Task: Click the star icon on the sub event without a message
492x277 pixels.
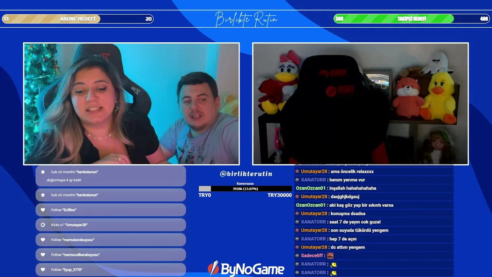Action: point(43,195)
